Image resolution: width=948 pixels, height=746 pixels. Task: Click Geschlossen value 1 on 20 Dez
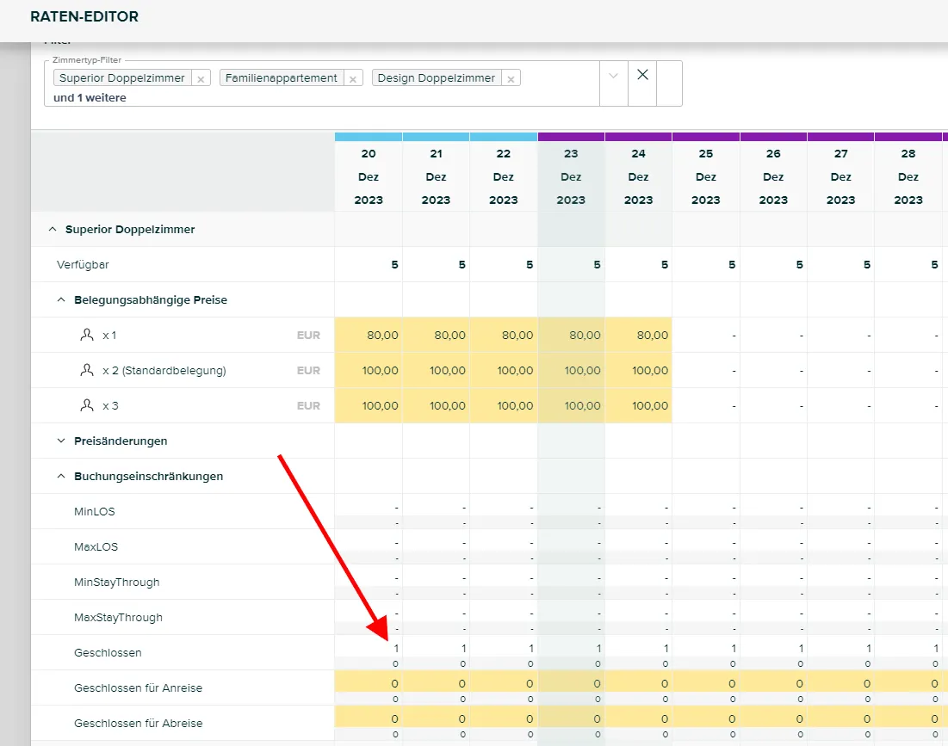coord(396,648)
